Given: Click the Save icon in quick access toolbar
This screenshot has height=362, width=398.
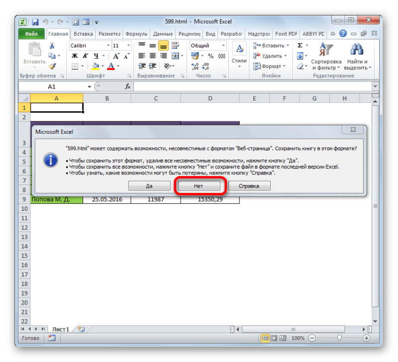Looking at the screenshot, I should click(x=35, y=22).
